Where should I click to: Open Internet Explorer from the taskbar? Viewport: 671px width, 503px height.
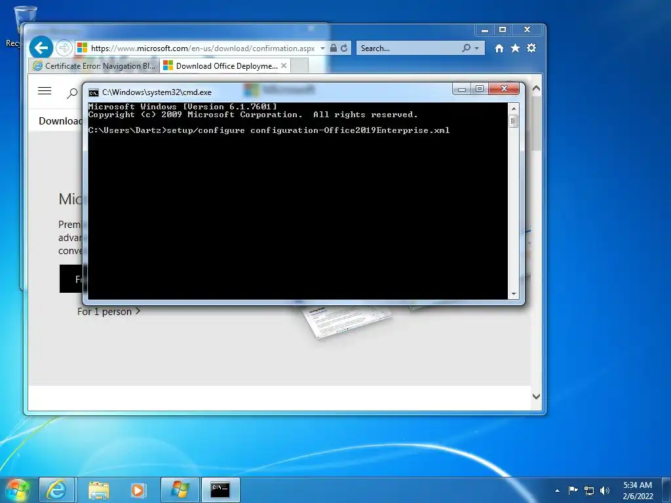[57, 490]
